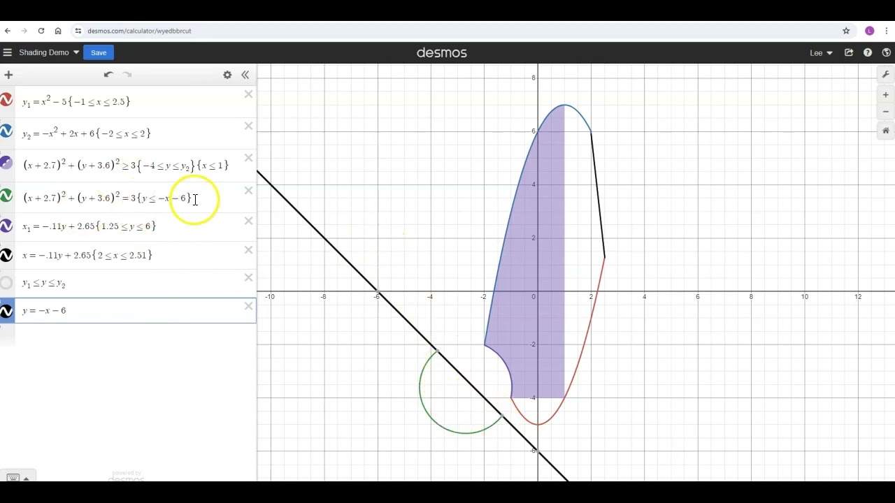Delete the y1 = x² − 5 expression
Viewport: 895px width, 503px height.
pos(248,94)
